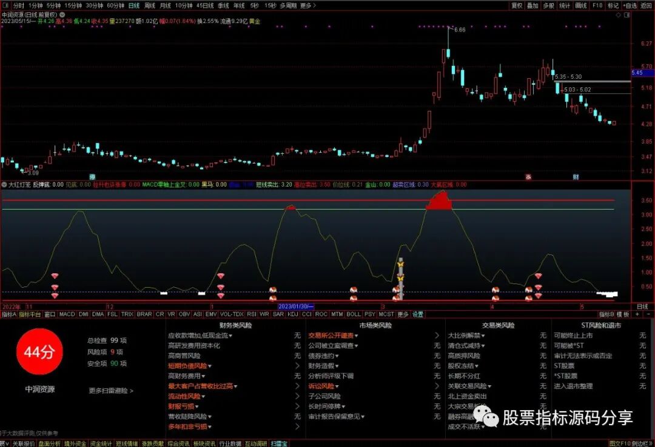
Task: Click the 叠加 overlay button
Action: point(532,5)
